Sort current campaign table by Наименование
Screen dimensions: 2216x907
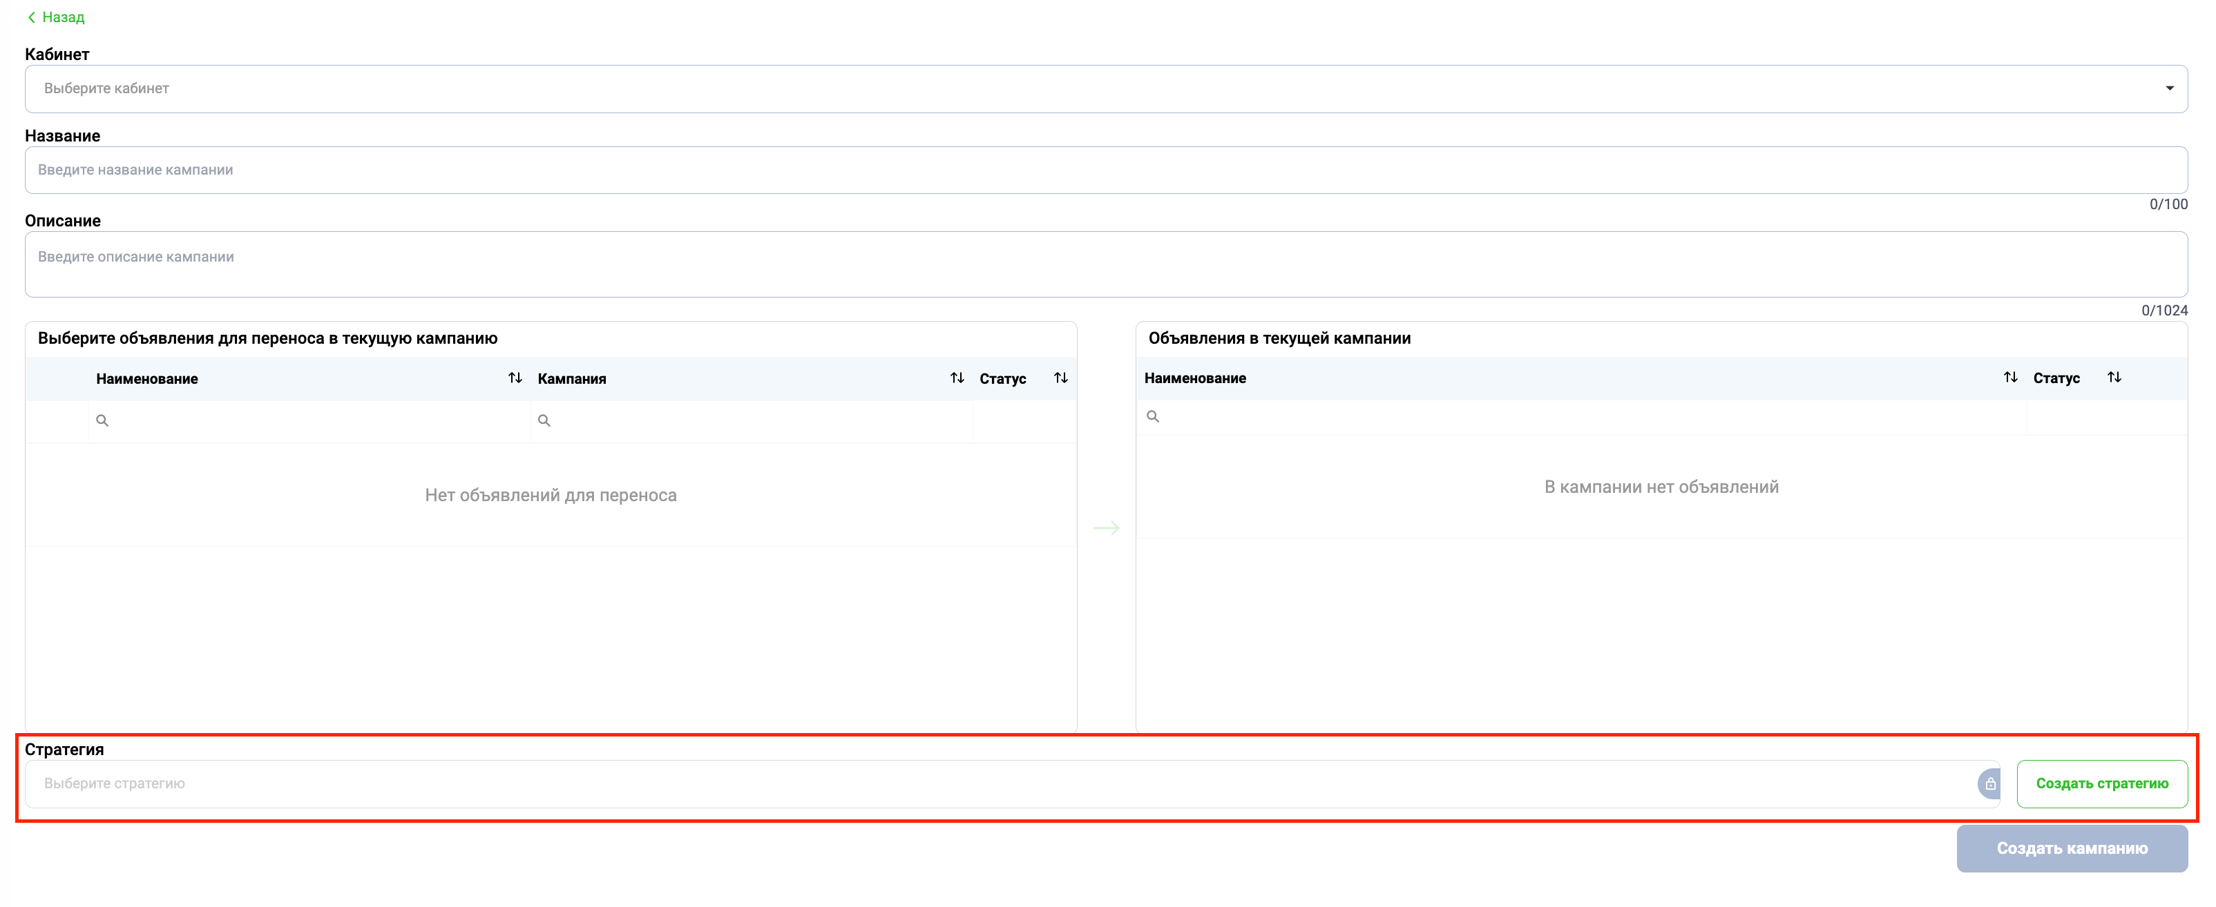click(2009, 378)
